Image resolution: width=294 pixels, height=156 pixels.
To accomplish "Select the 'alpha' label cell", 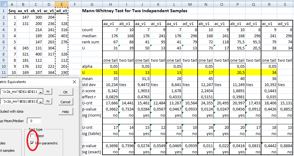I will 92,67.
